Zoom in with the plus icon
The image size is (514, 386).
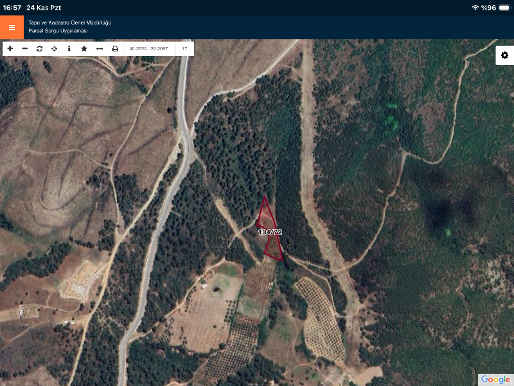point(10,48)
